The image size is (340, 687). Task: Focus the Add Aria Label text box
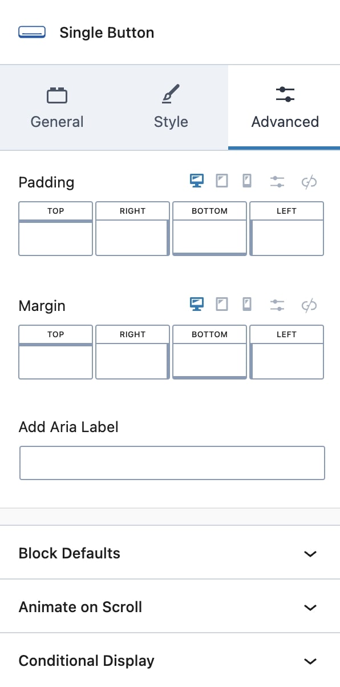click(172, 463)
